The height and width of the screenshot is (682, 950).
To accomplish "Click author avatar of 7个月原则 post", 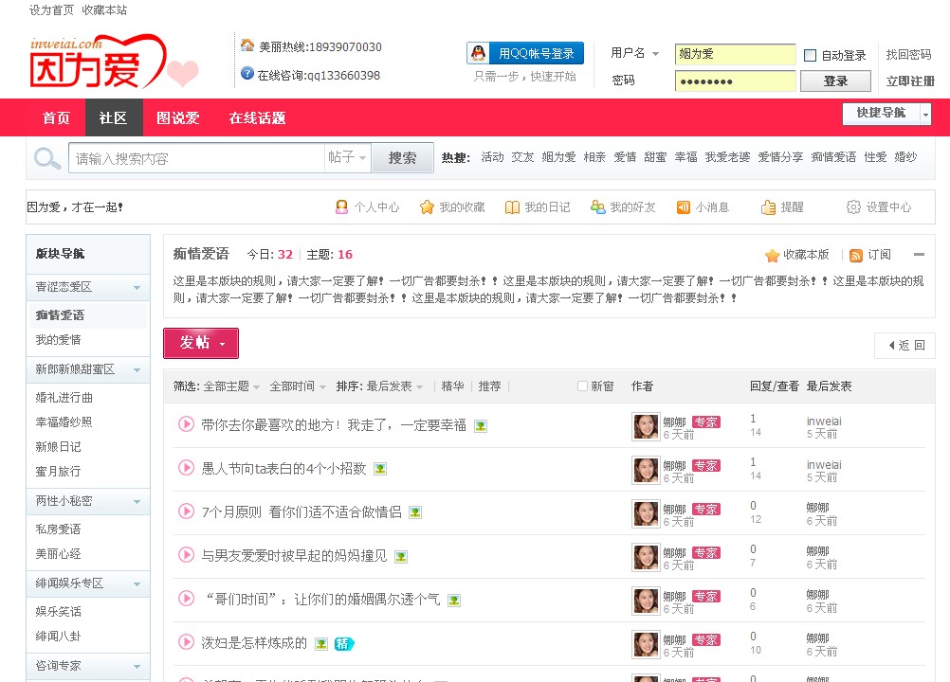I will click(x=646, y=514).
